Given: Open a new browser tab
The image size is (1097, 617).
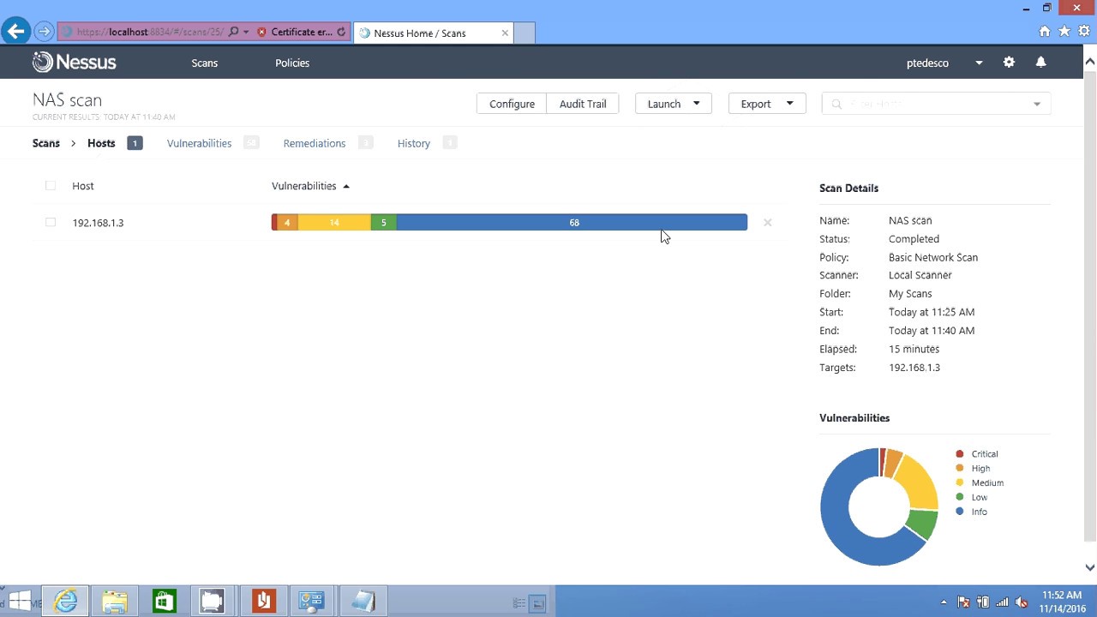Looking at the screenshot, I should point(525,33).
